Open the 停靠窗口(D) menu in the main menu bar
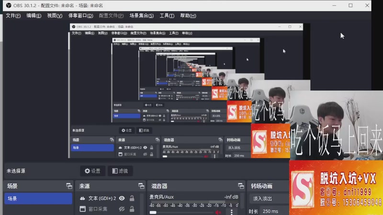Image resolution: width=383 pixels, height=215 pixels. [x=80, y=16]
